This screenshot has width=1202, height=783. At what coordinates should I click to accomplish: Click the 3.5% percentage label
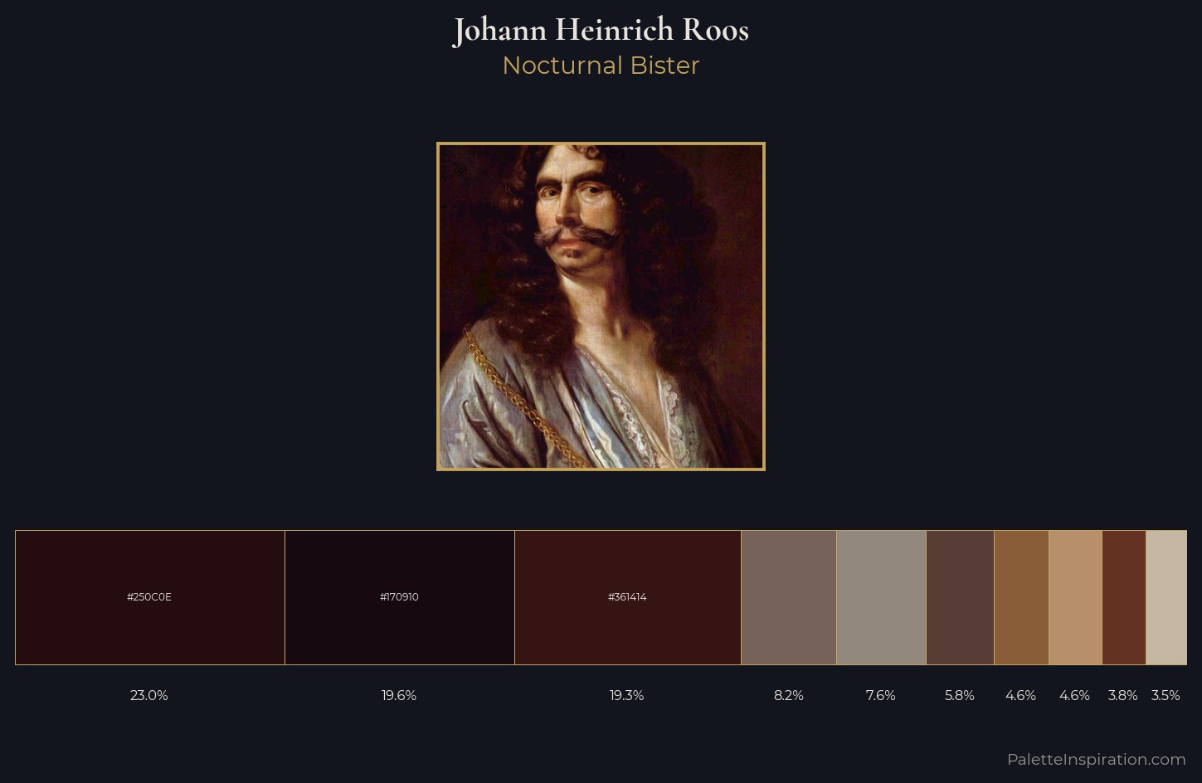coord(1166,695)
